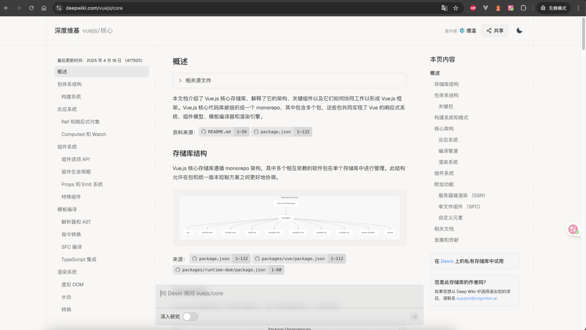Expand the 相关源文件 section
This screenshot has height=330, width=586.
coord(290,81)
